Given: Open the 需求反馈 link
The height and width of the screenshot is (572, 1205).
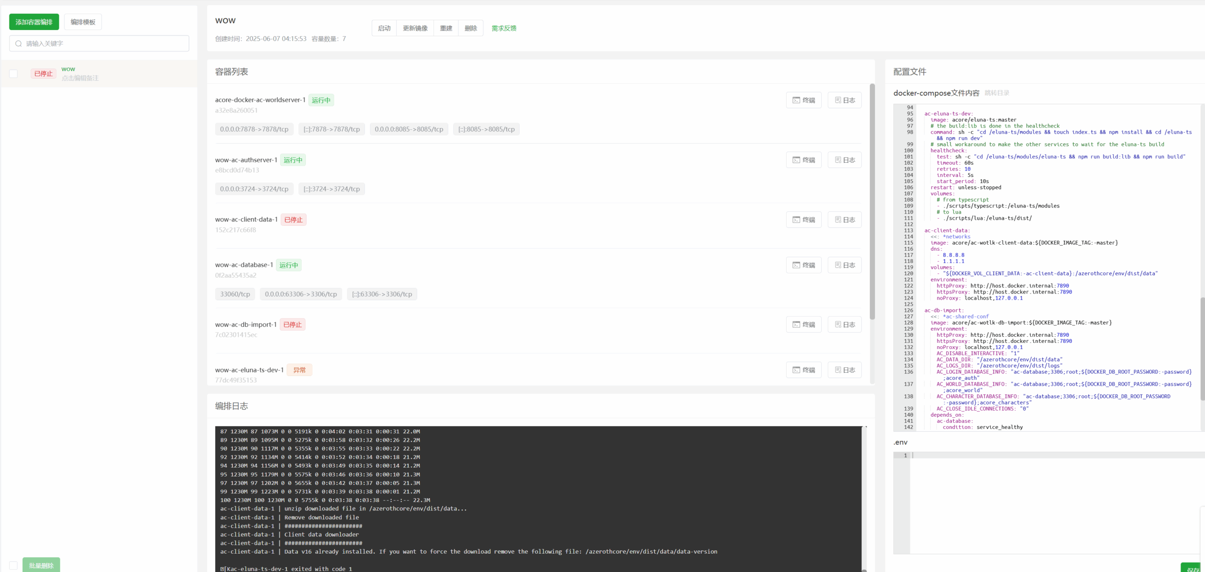Looking at the screenshot, I should click(504, 28).
